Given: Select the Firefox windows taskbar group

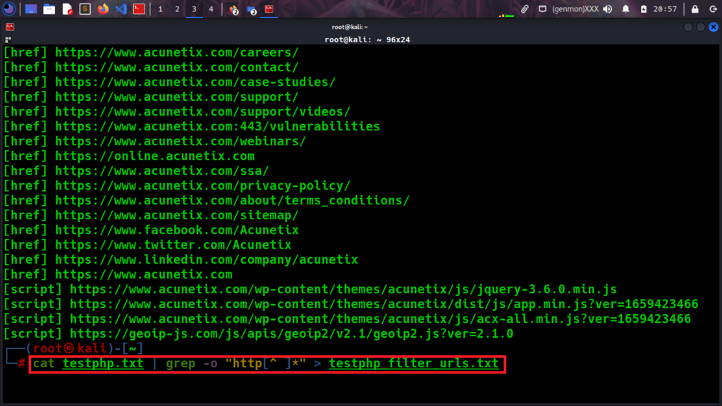Looking at the screenshot, I should click(x=233, y=9).
